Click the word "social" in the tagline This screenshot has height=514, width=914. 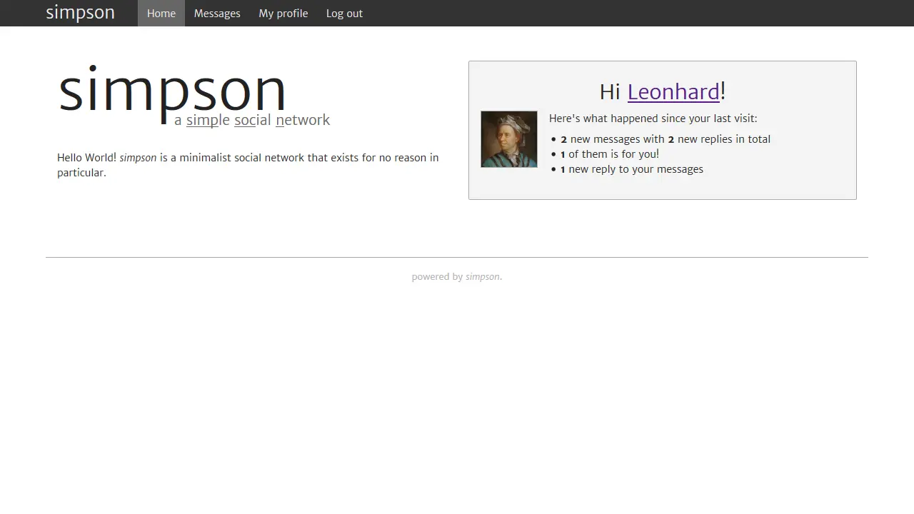pyautogui.click(x=253, y=120)
